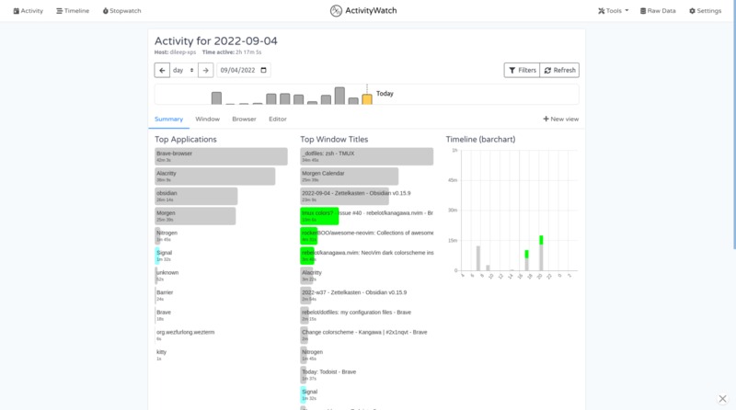Select 'rebelot/dotfiles: my configuration files' title
Screen dimensions: 736x410
pyautogui.click(x=356, y=315)
